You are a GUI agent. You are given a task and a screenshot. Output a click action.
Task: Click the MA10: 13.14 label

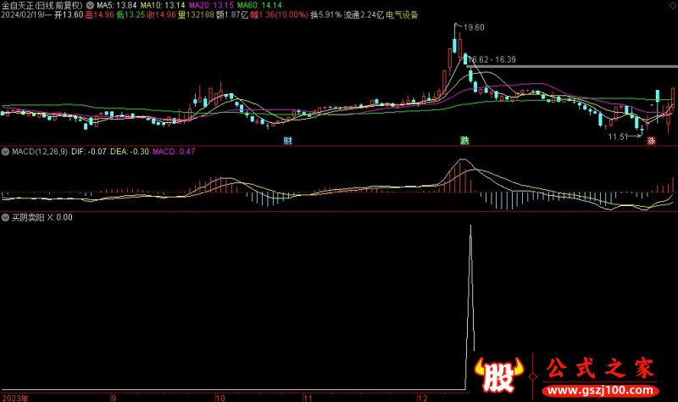(x=163, y=5)
